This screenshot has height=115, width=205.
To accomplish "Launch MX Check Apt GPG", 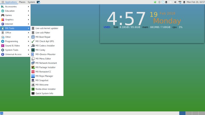I will coord(45,41).
